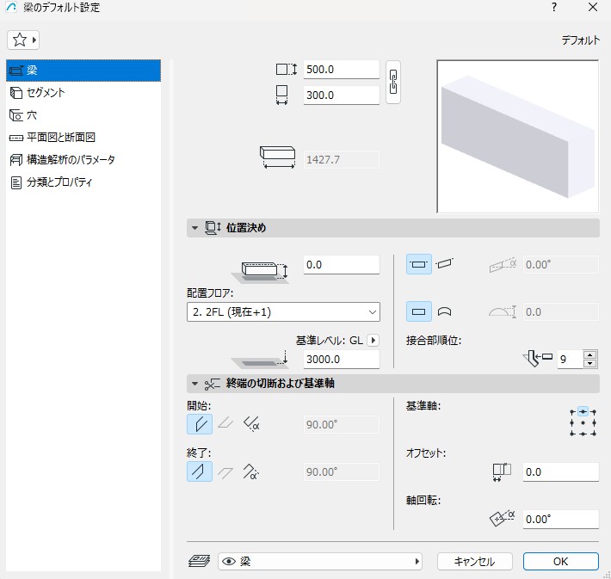
Task: Click the キャンセル button
Action: point(474,561)
